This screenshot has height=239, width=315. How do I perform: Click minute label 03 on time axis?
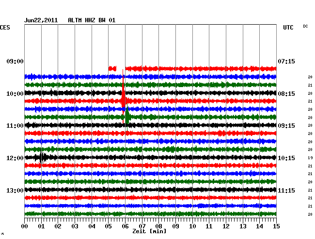click(75, 226)
